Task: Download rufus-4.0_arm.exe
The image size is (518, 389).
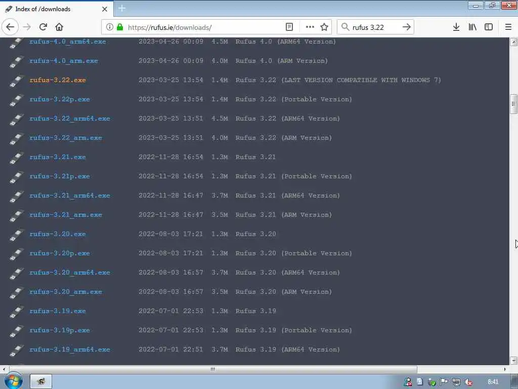Action: (x=64, y=61)
